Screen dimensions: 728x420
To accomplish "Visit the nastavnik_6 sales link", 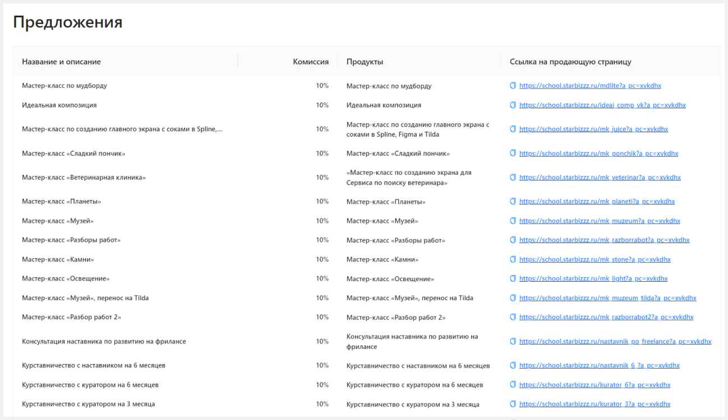I will [599, 366].
